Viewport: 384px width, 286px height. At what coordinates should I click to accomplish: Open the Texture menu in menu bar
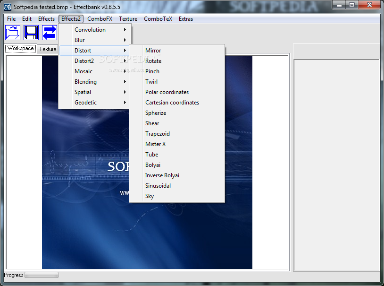point(128,19)
